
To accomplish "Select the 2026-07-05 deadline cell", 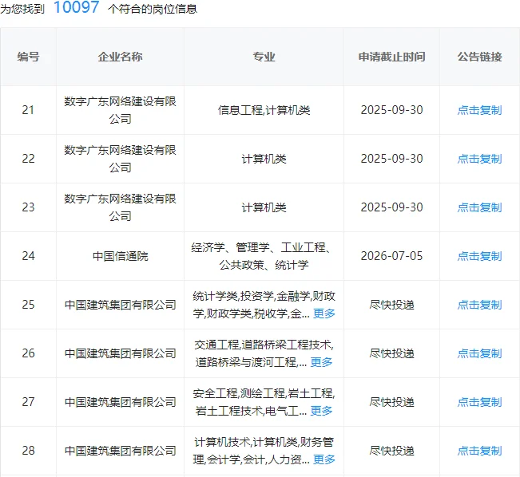I will point(391,256).
